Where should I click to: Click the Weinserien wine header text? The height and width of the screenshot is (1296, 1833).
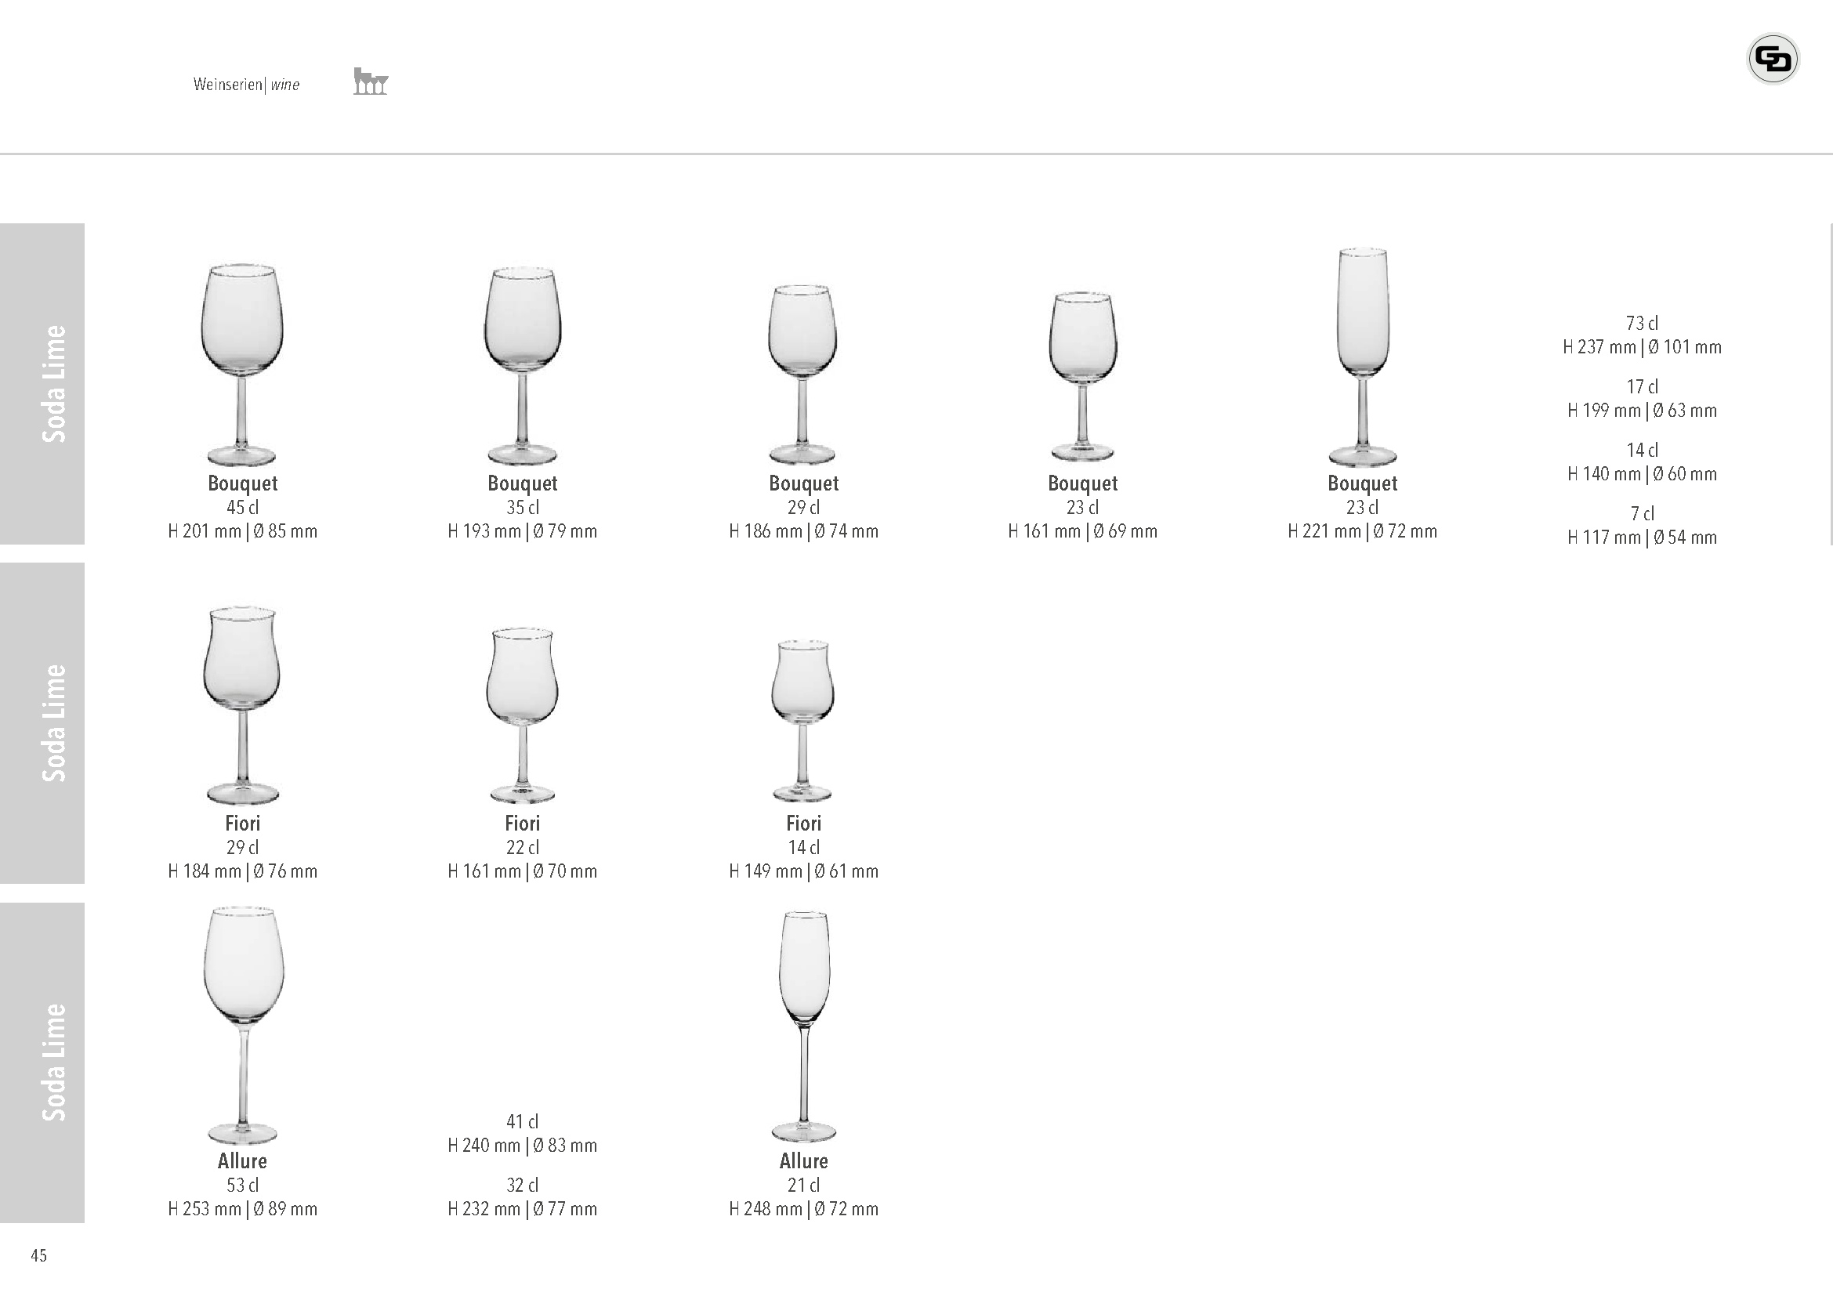(x=246, y=85)
